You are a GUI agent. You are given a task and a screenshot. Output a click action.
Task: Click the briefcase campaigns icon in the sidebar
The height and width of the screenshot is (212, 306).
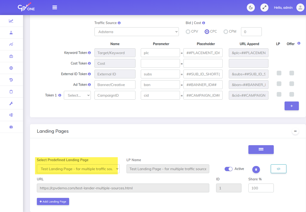tap(11, 56)
